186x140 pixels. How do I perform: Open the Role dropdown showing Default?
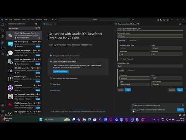[x=167, y=48]
